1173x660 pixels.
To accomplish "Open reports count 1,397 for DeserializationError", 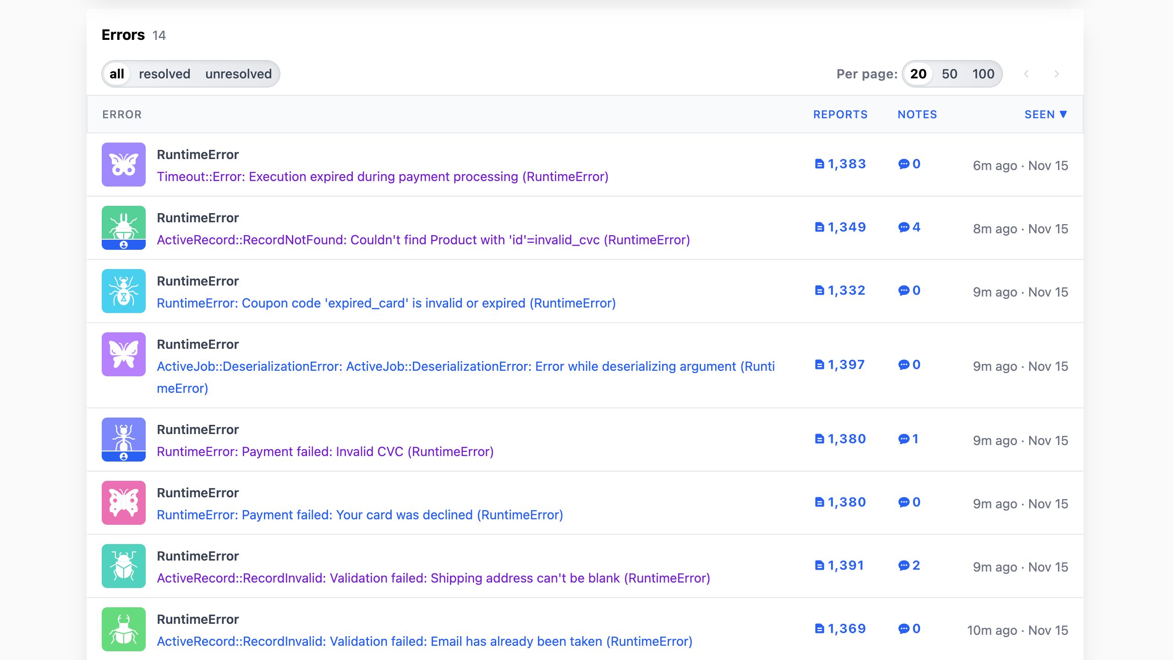I will 840,365.
